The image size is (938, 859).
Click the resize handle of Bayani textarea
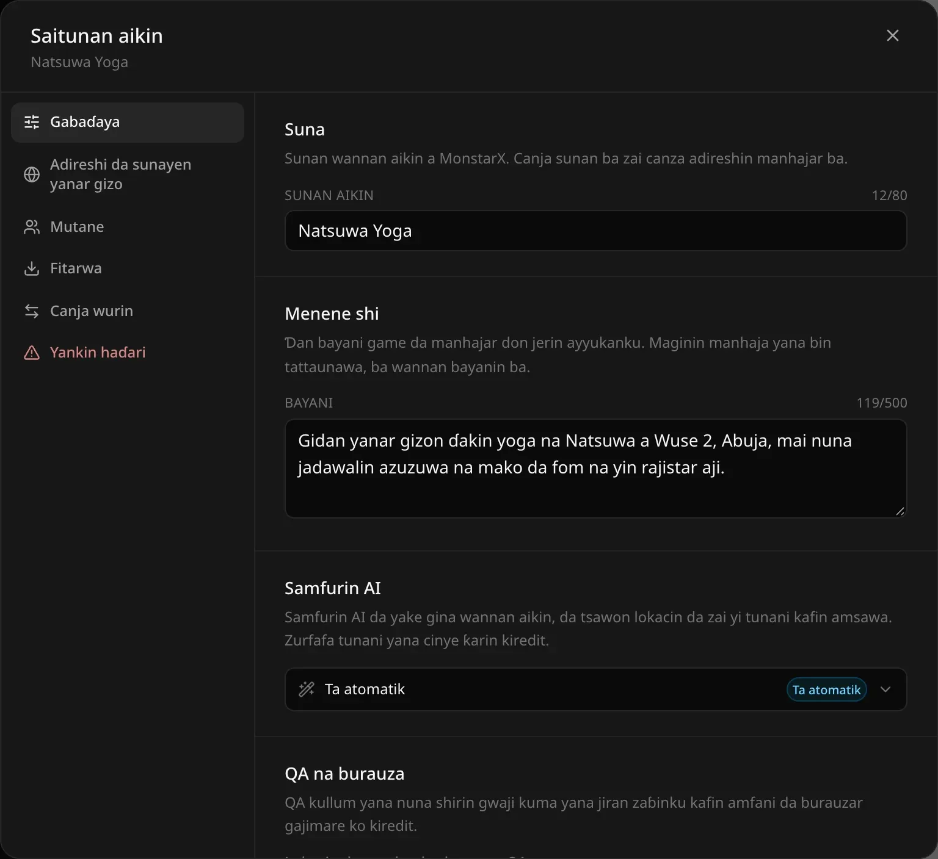point(900,511)
